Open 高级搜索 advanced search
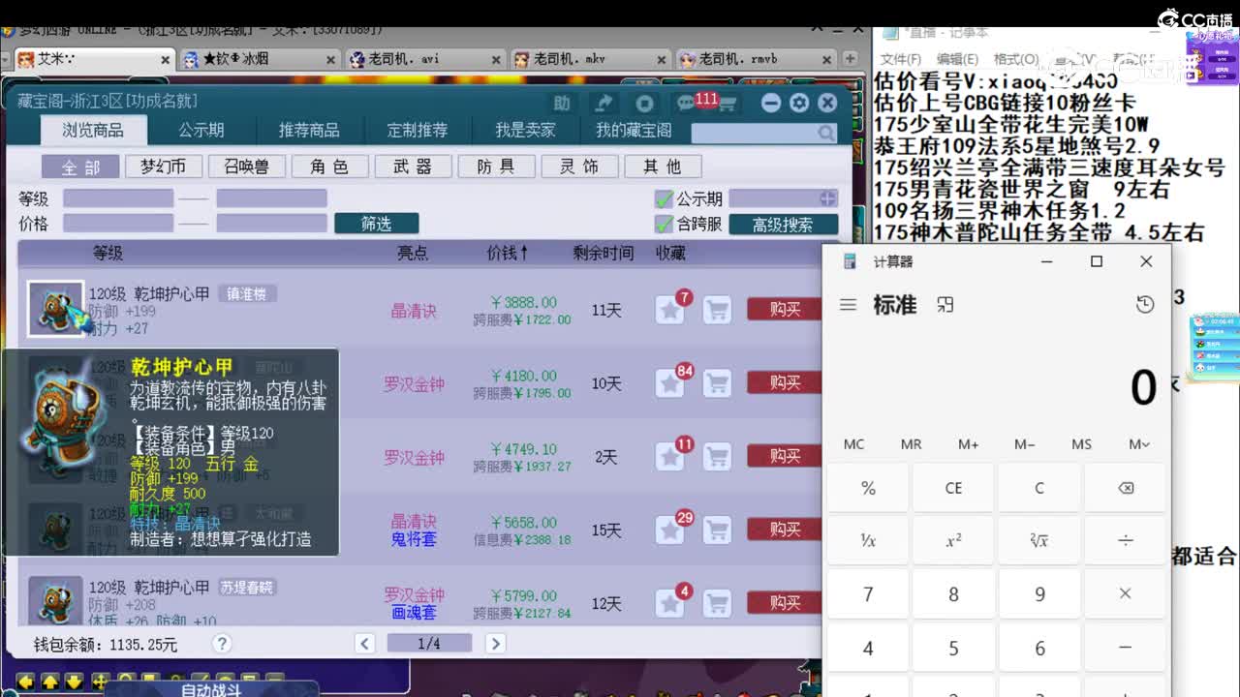This screenshot has width=1240, height=697. (783, 225)
